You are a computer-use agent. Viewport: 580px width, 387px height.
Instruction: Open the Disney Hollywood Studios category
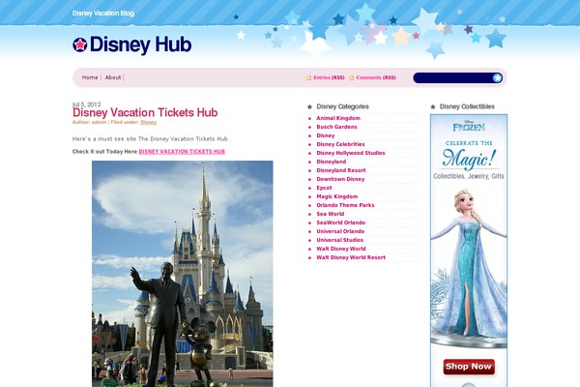click(351, 153)
